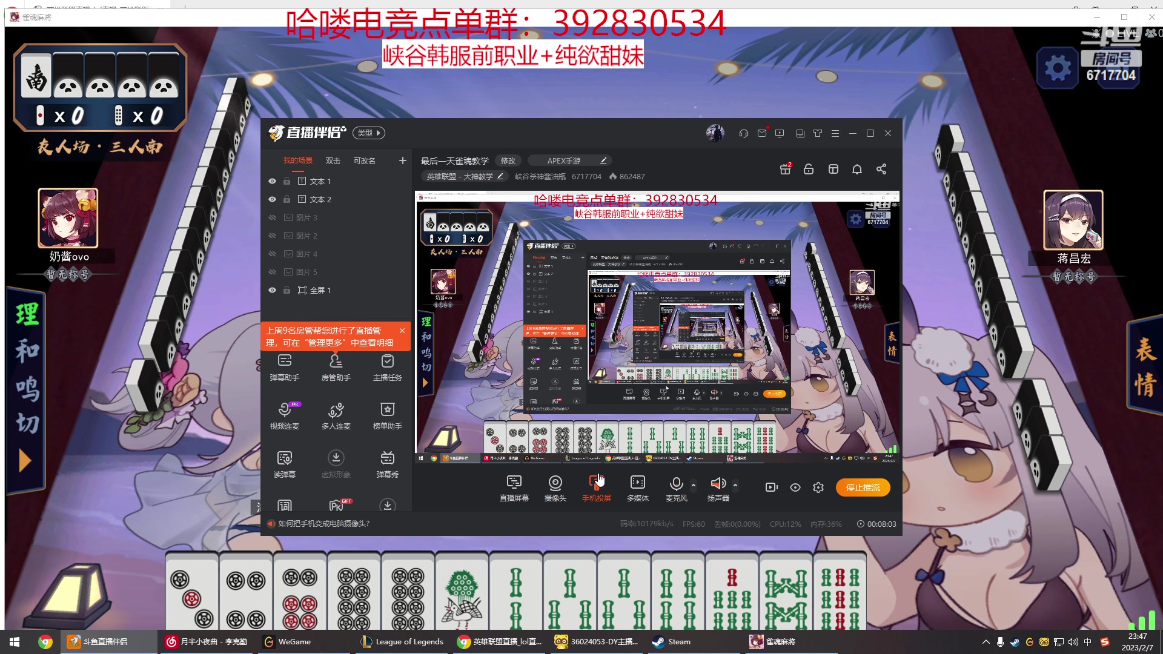Click the green audio level meter
This screenshot has width=1163, height=654.
click(1142, 621)
